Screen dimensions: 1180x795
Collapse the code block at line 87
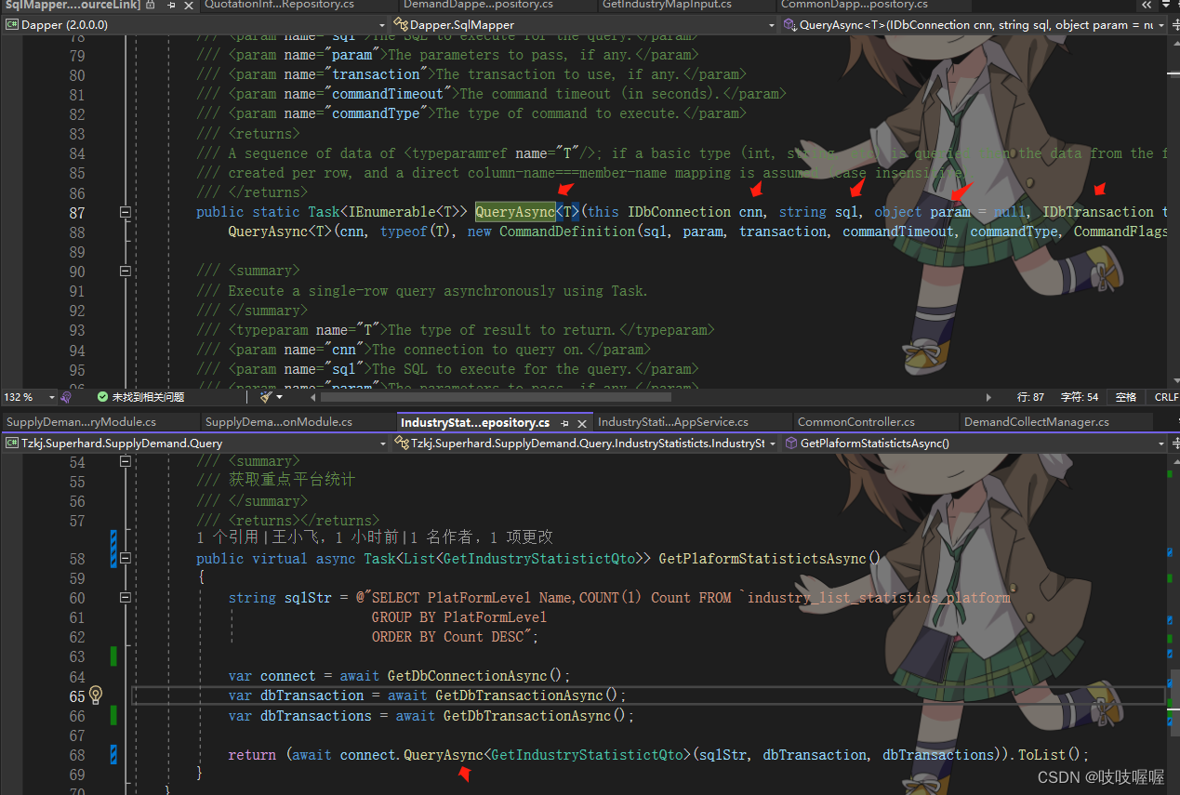[125, 212]
